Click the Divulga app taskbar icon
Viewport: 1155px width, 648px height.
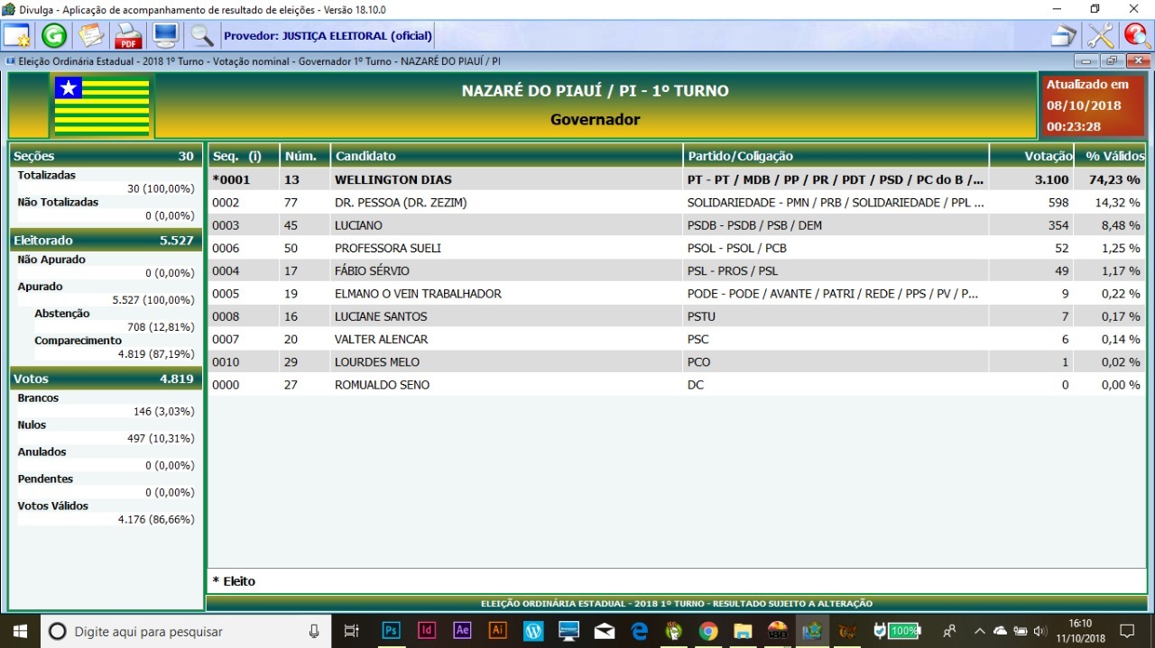click(x=812, y=631)
